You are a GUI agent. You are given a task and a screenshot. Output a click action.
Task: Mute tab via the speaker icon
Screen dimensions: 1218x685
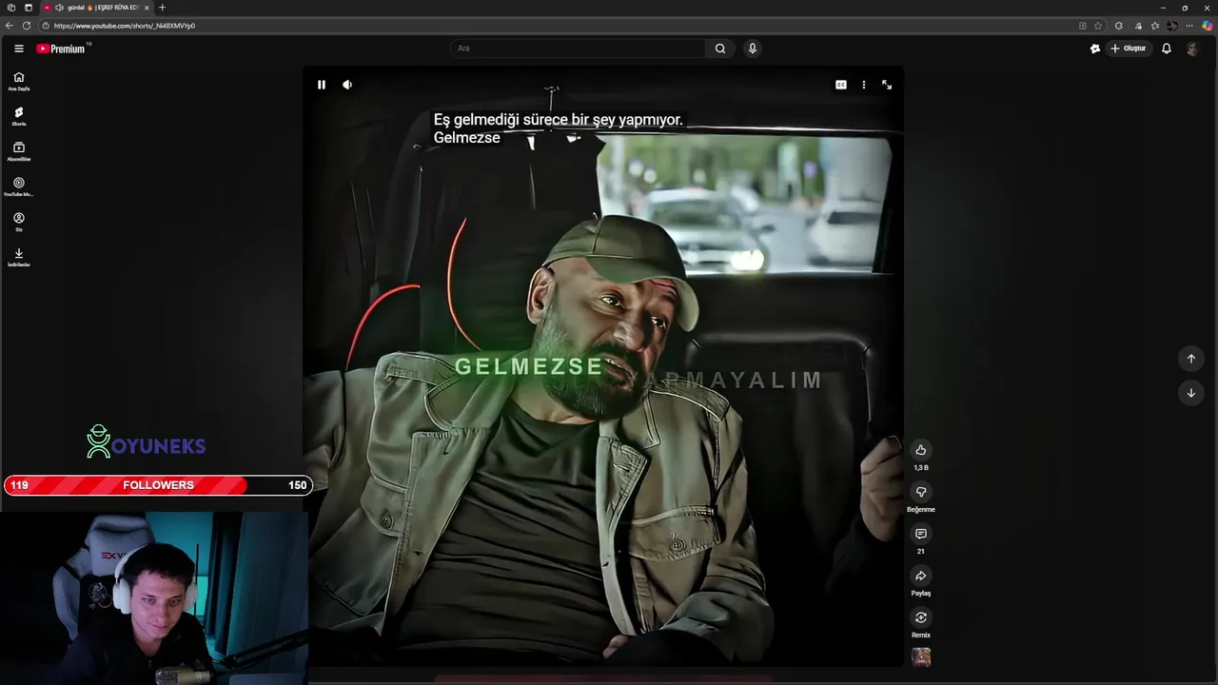(59, 8)
